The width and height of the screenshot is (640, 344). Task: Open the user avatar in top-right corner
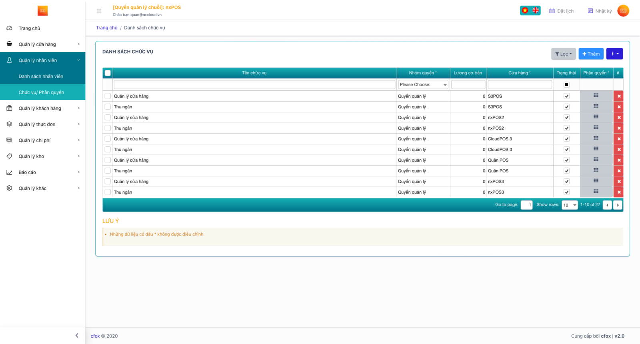(623, 11)
